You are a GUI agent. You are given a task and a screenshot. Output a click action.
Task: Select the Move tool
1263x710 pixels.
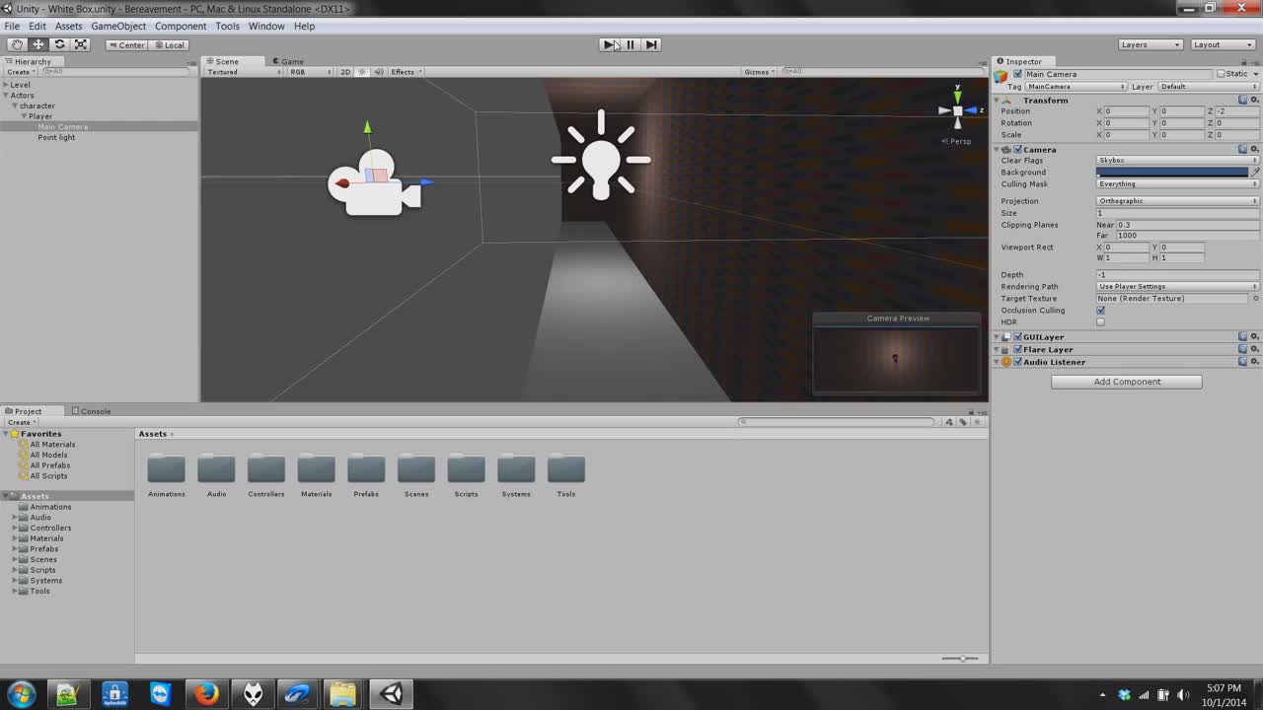pos(38,44)
